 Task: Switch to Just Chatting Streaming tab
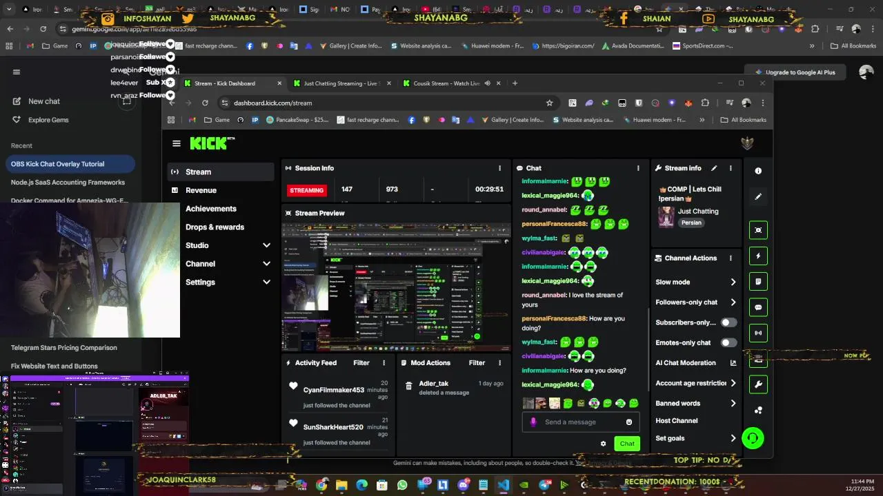click(x=341, y=83)
